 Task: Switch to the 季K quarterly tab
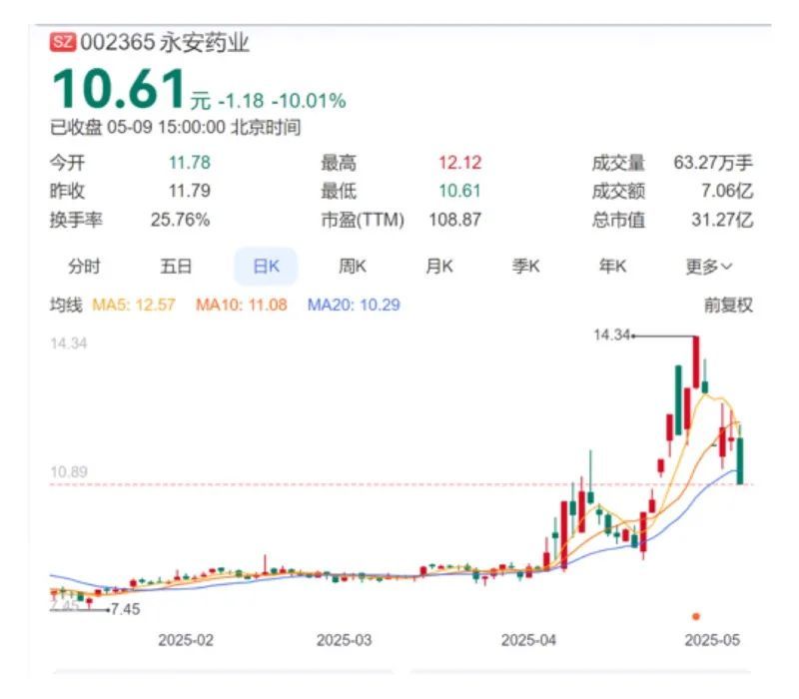(526, 266)
